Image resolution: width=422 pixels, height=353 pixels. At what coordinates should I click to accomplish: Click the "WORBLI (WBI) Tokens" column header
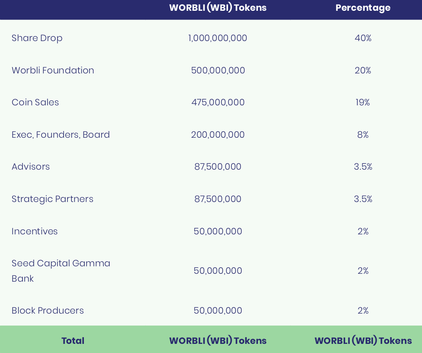pyautogui.click(x=218, y=7)
